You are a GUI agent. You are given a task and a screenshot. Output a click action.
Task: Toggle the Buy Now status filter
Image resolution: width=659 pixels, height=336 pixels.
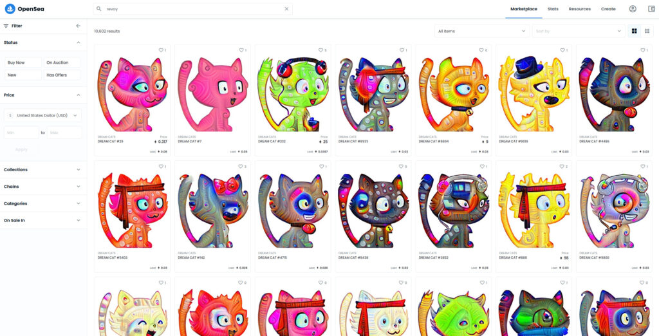point(23,62)
